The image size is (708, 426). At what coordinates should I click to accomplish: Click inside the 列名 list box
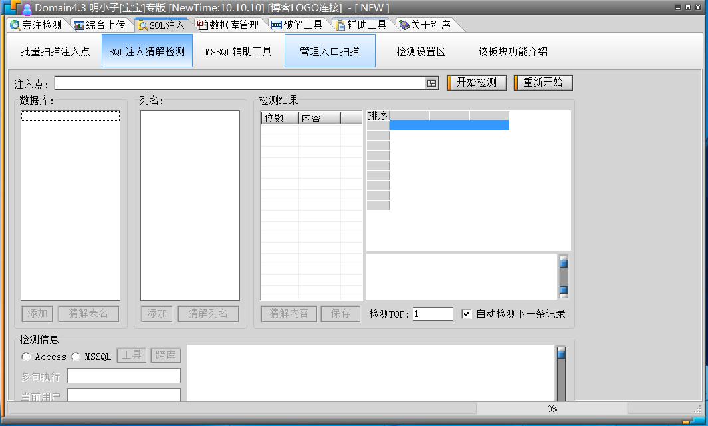pos(190,206)
